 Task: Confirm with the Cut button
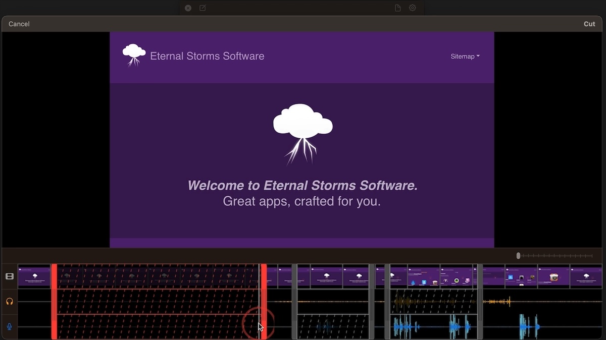[589, 24]
